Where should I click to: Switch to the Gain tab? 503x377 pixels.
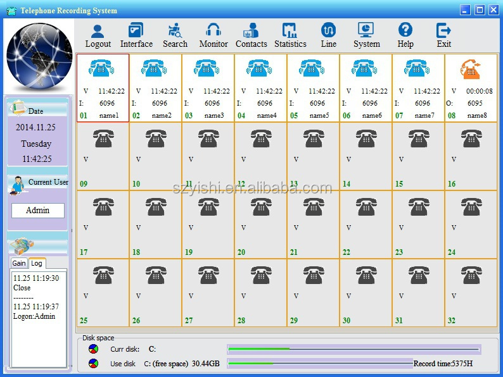(x=19, y=263)
